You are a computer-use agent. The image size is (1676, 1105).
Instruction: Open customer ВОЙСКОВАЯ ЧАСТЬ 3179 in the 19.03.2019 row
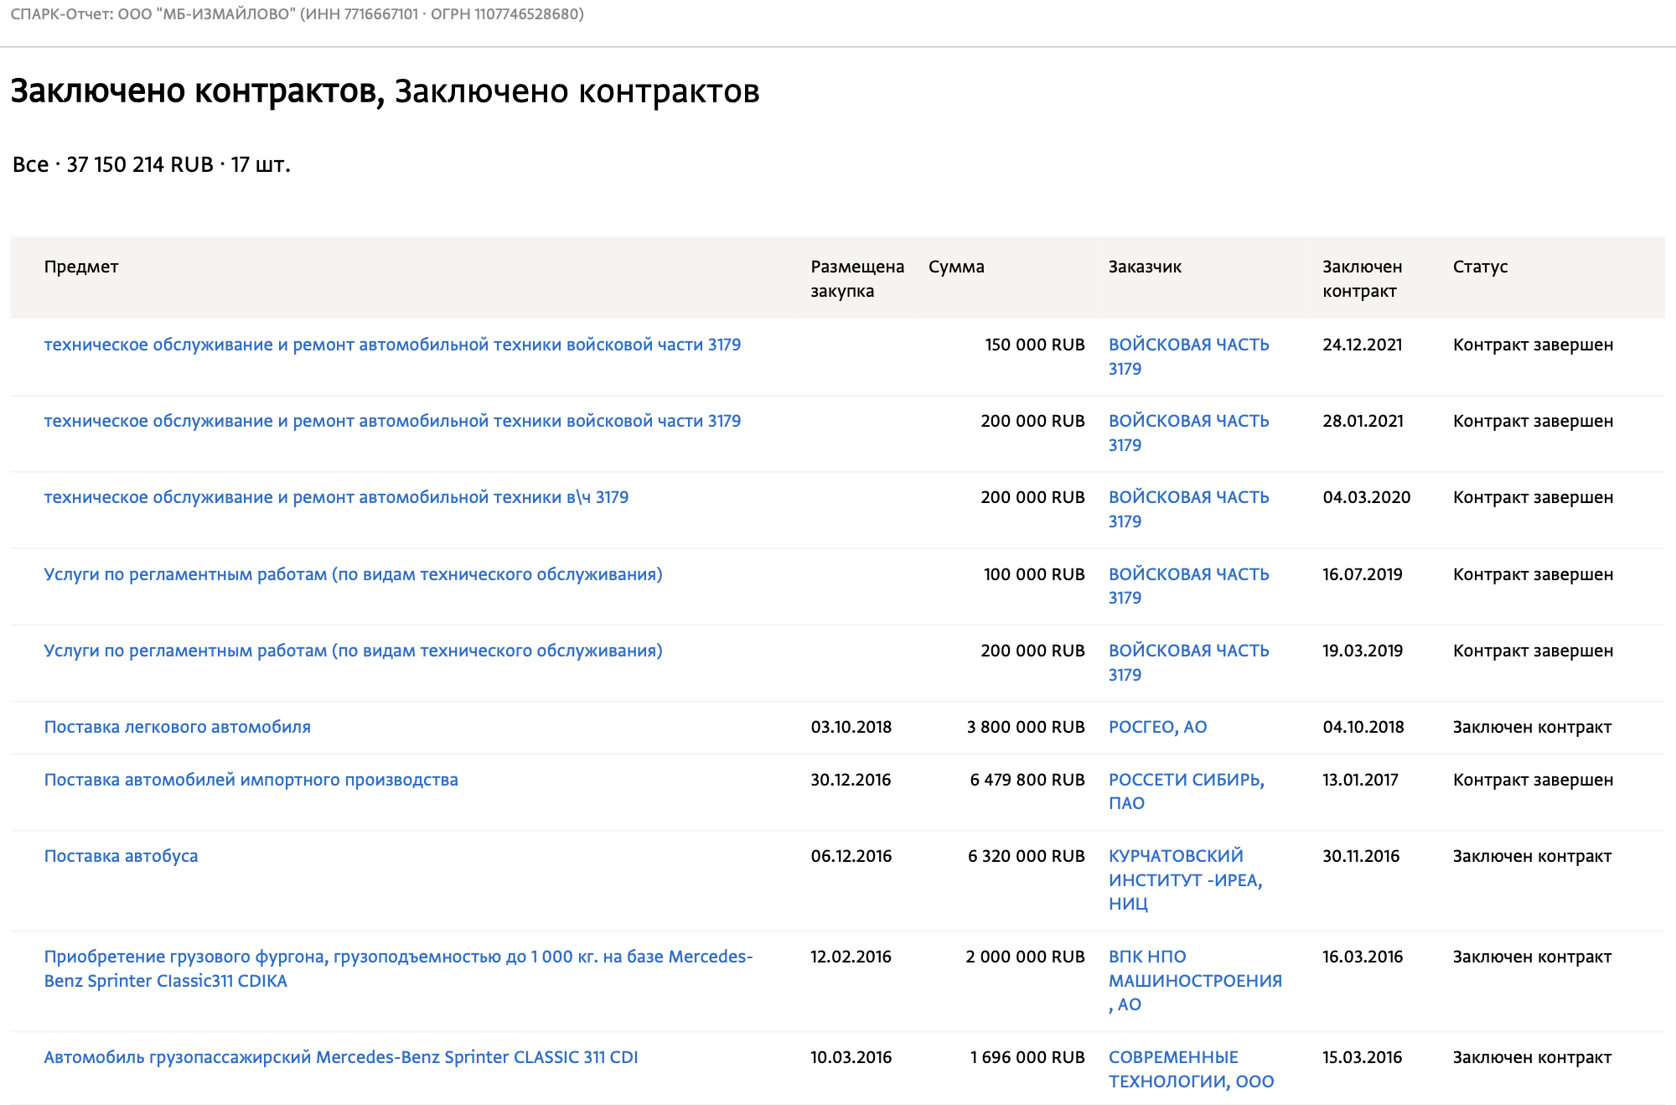click(x=1188, y=662)
